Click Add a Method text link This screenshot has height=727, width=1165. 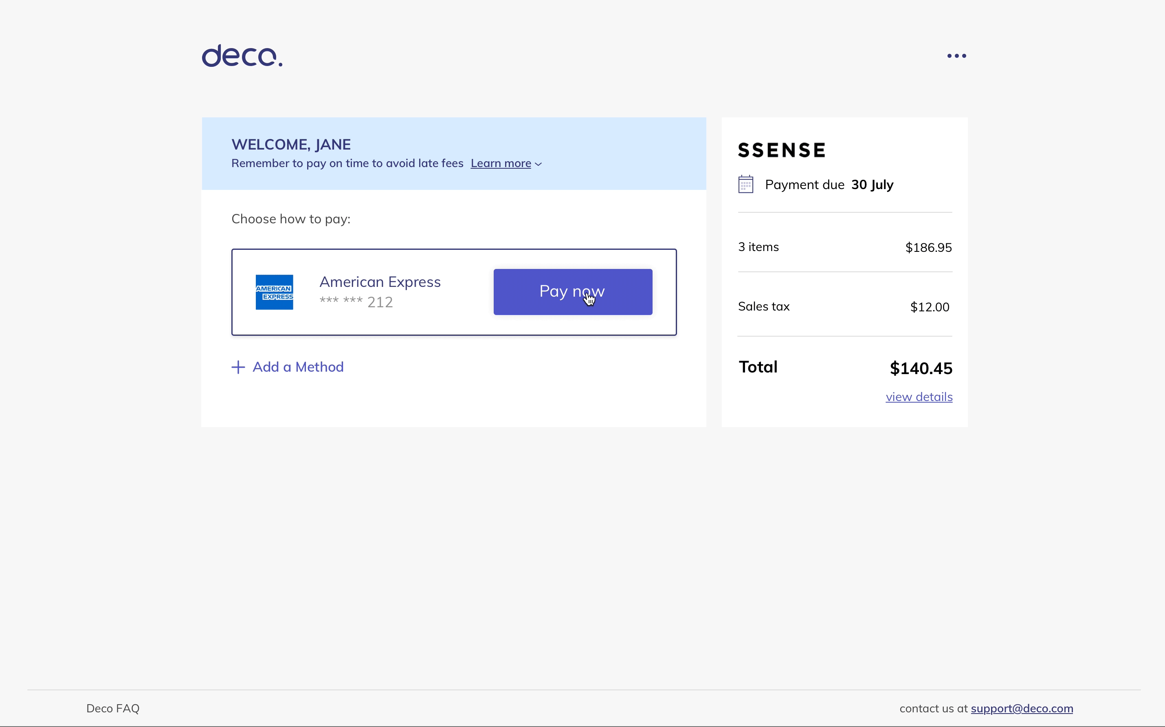tap(298, 367)
